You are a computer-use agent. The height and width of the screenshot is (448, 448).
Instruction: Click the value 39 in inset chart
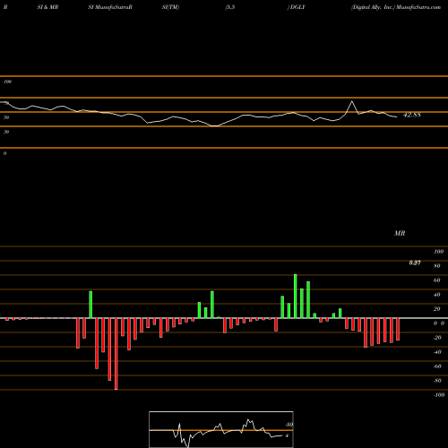(x=289, y=425)
